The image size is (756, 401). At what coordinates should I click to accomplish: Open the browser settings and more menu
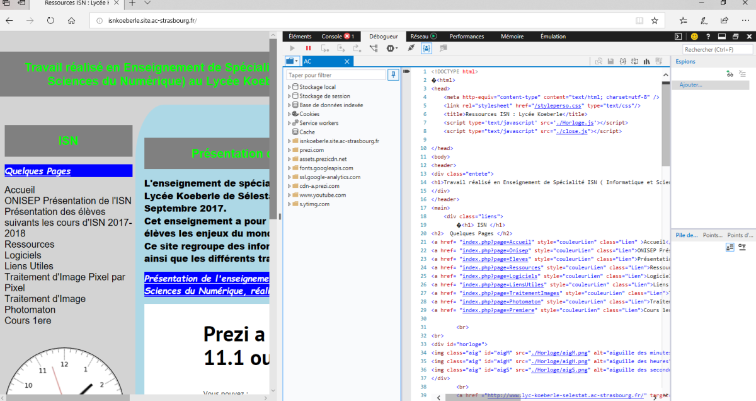[x=744, y=20]
